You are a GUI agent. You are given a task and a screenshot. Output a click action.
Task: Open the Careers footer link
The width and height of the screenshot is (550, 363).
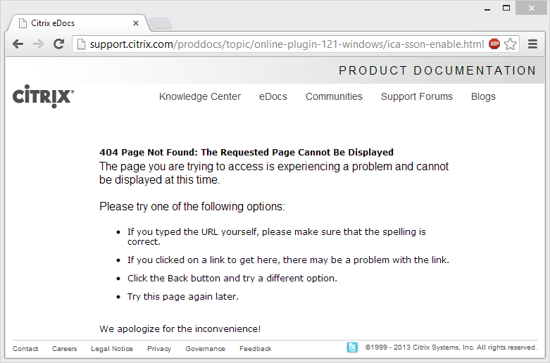(x=64, y=349)
